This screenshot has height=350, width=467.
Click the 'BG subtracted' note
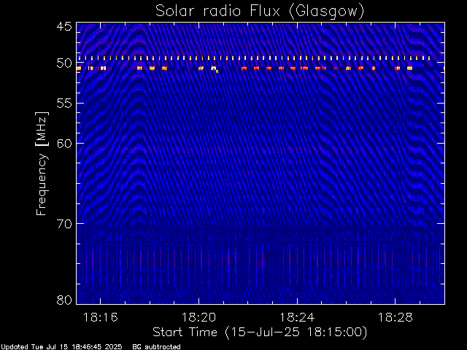(x=156, y=347)
